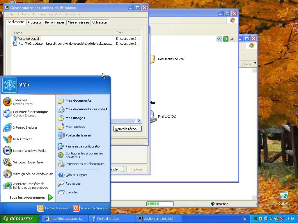Click the network computers tray icon
Screen dimensions: 298x223
click(265, 219)
